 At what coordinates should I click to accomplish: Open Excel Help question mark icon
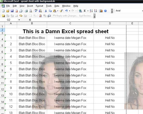105,11
